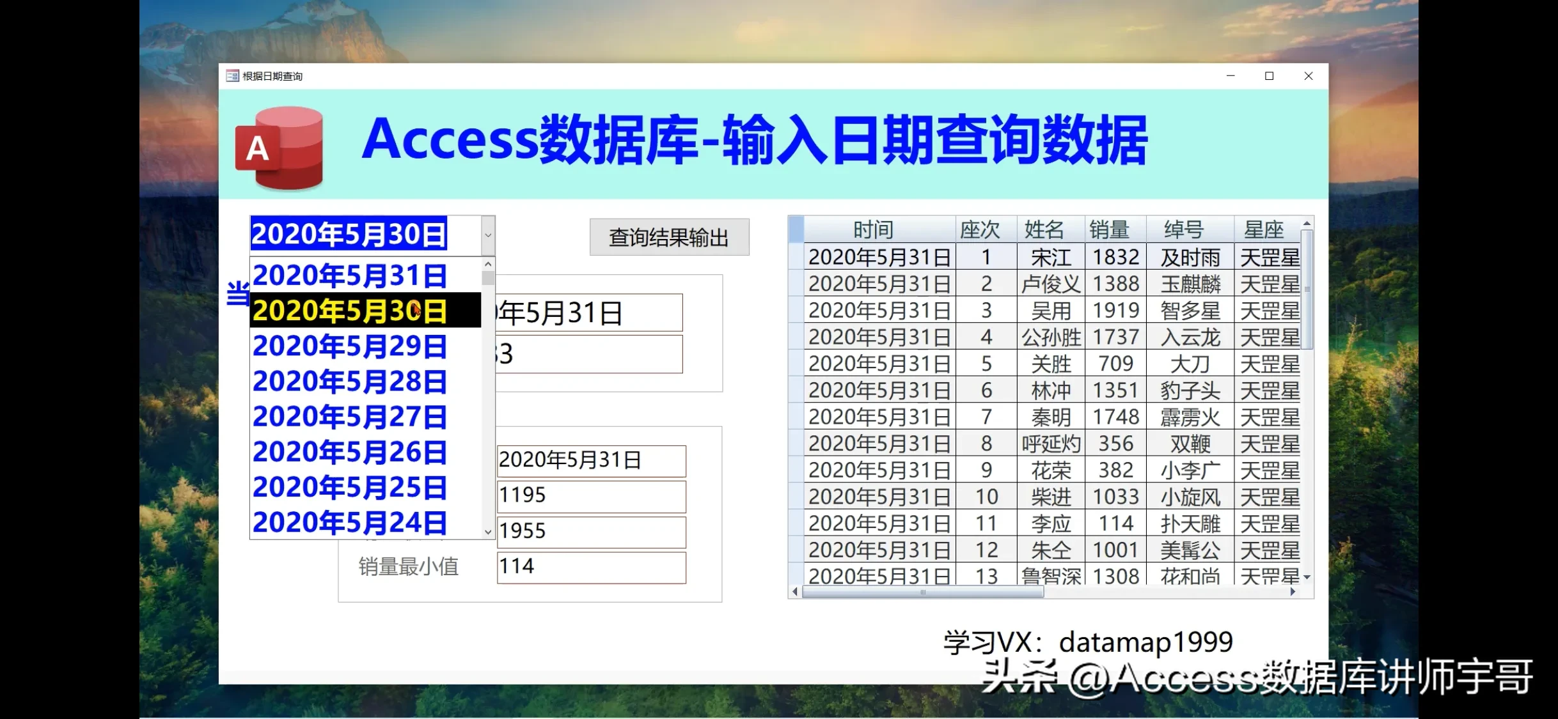Click the dropdown list scrollbar thumb
Image resolution: width=1558 pixels, height=719 pixels.
488,278
